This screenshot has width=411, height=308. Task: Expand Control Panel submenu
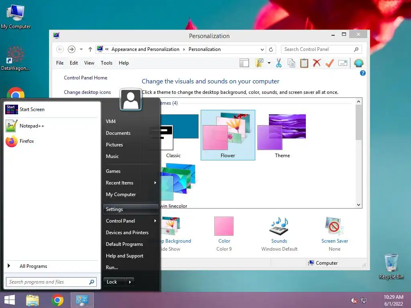[130, 221]
